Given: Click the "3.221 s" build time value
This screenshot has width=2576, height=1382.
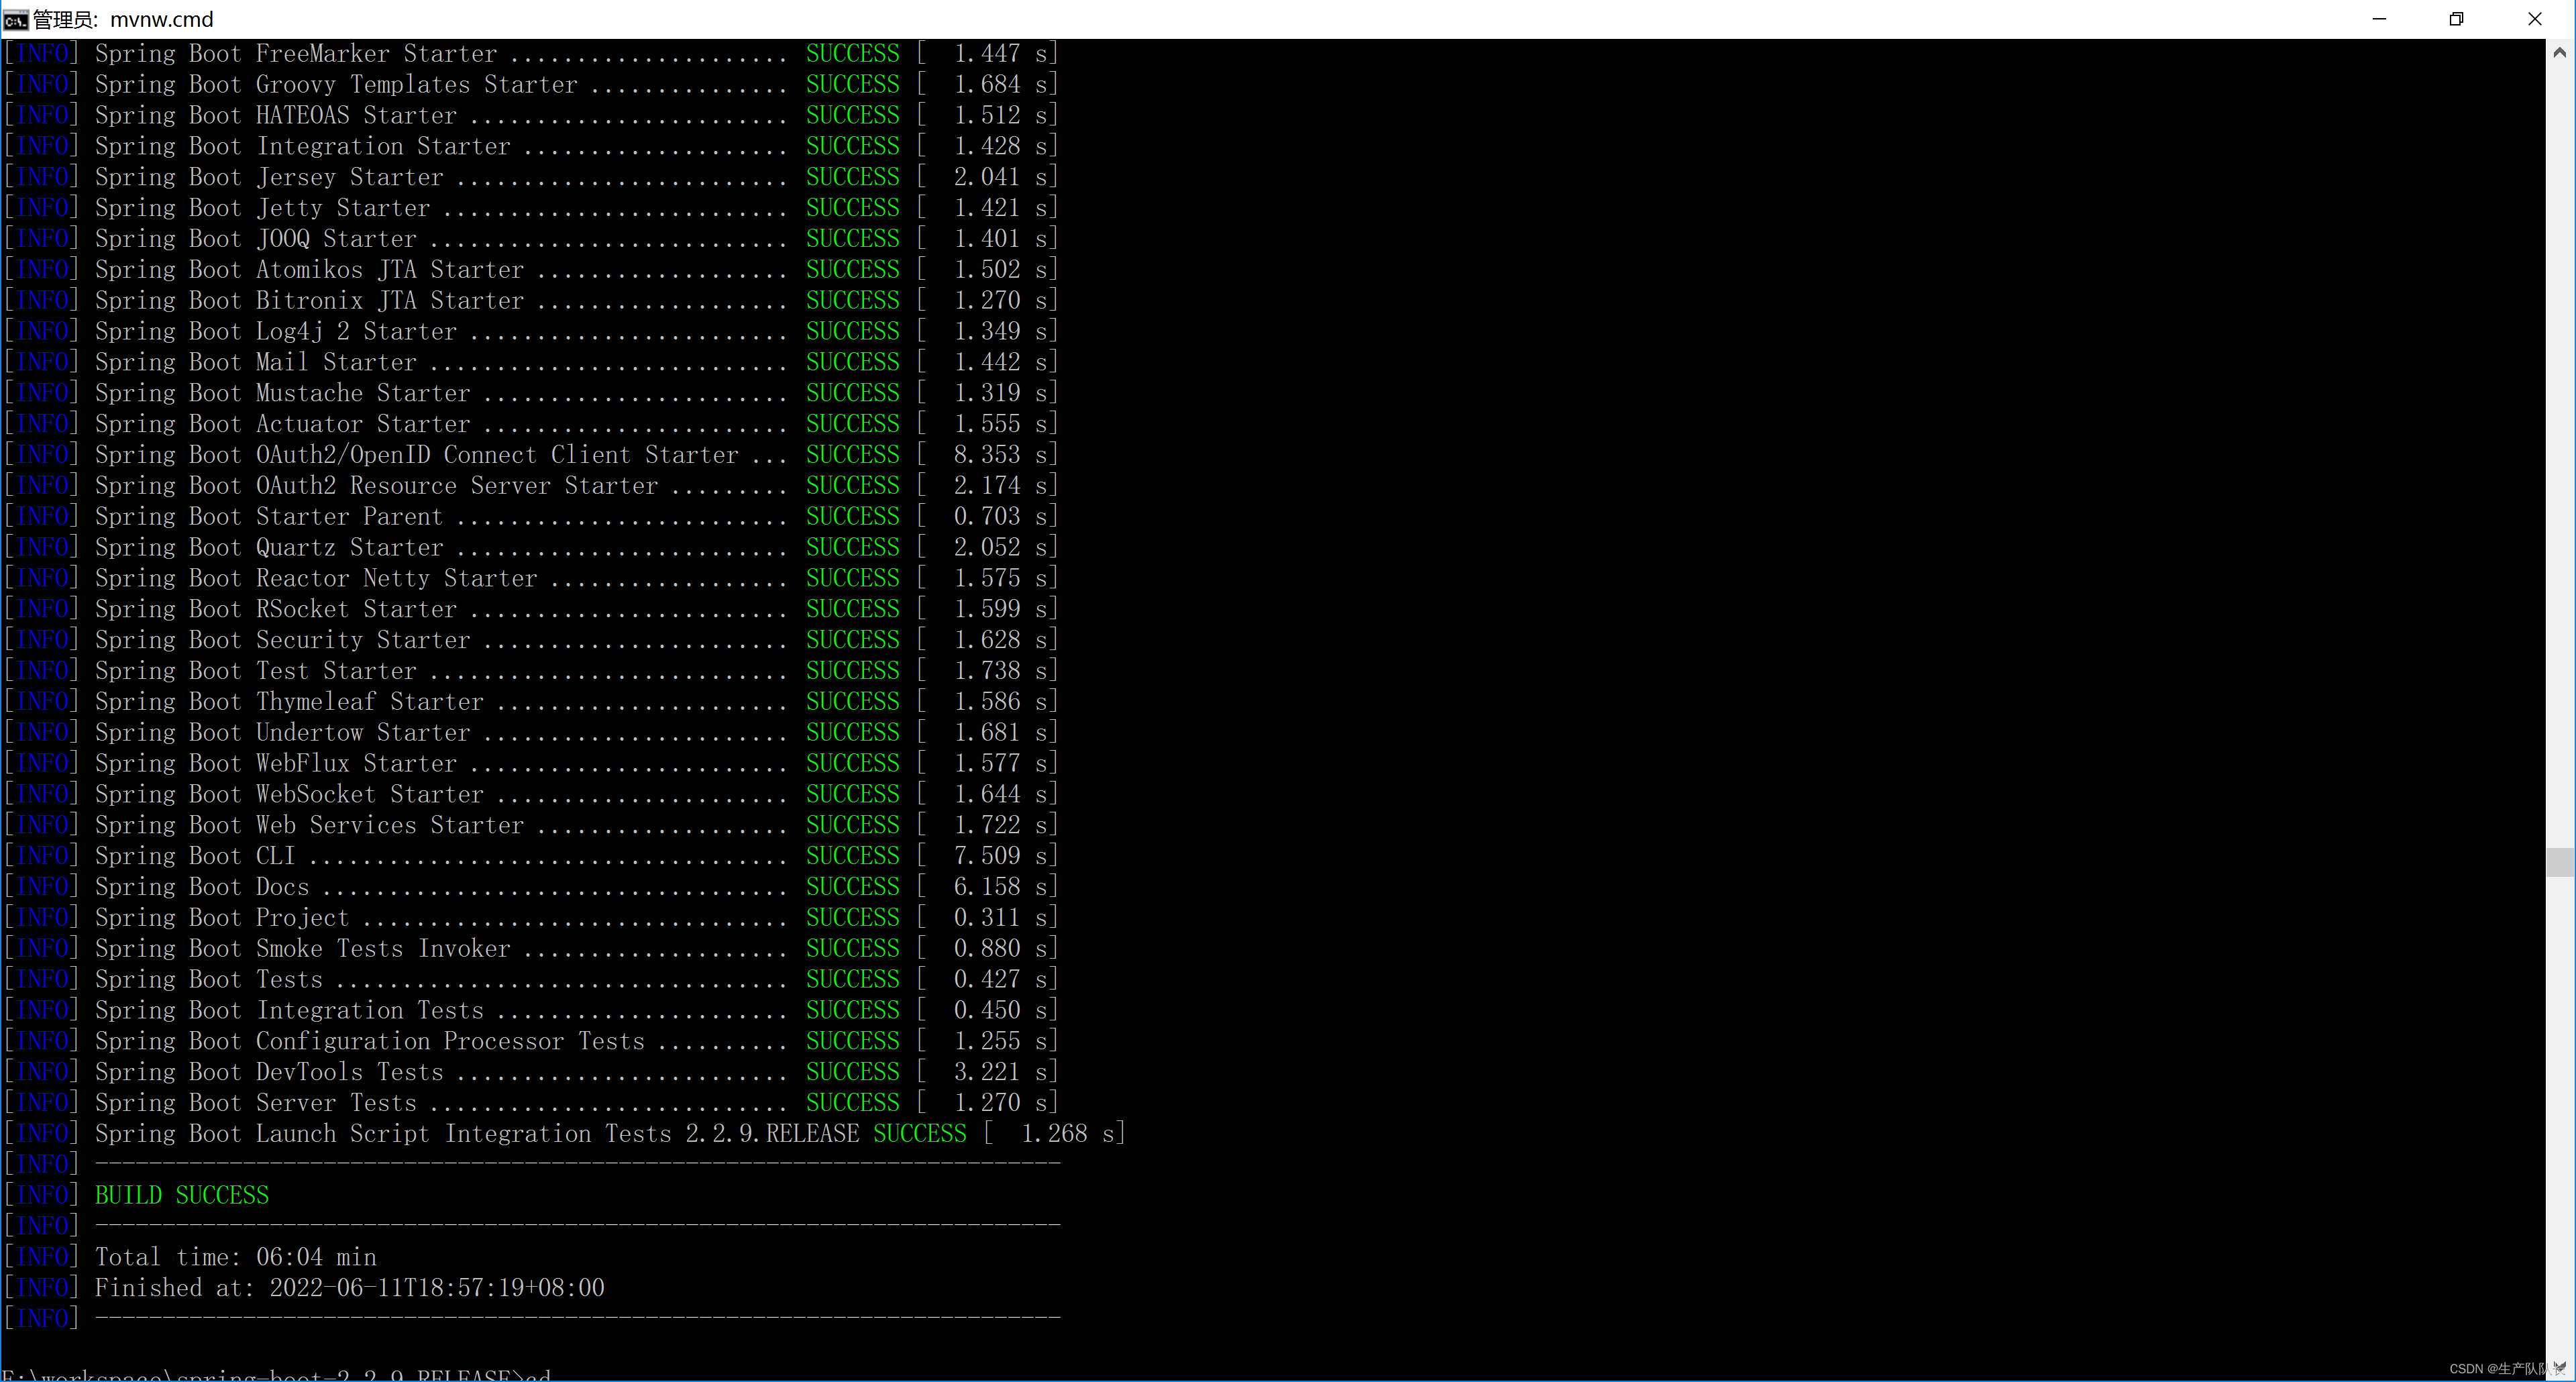Looking at the screenshot, I should pyautogui.click(x=1000, y=1072).
